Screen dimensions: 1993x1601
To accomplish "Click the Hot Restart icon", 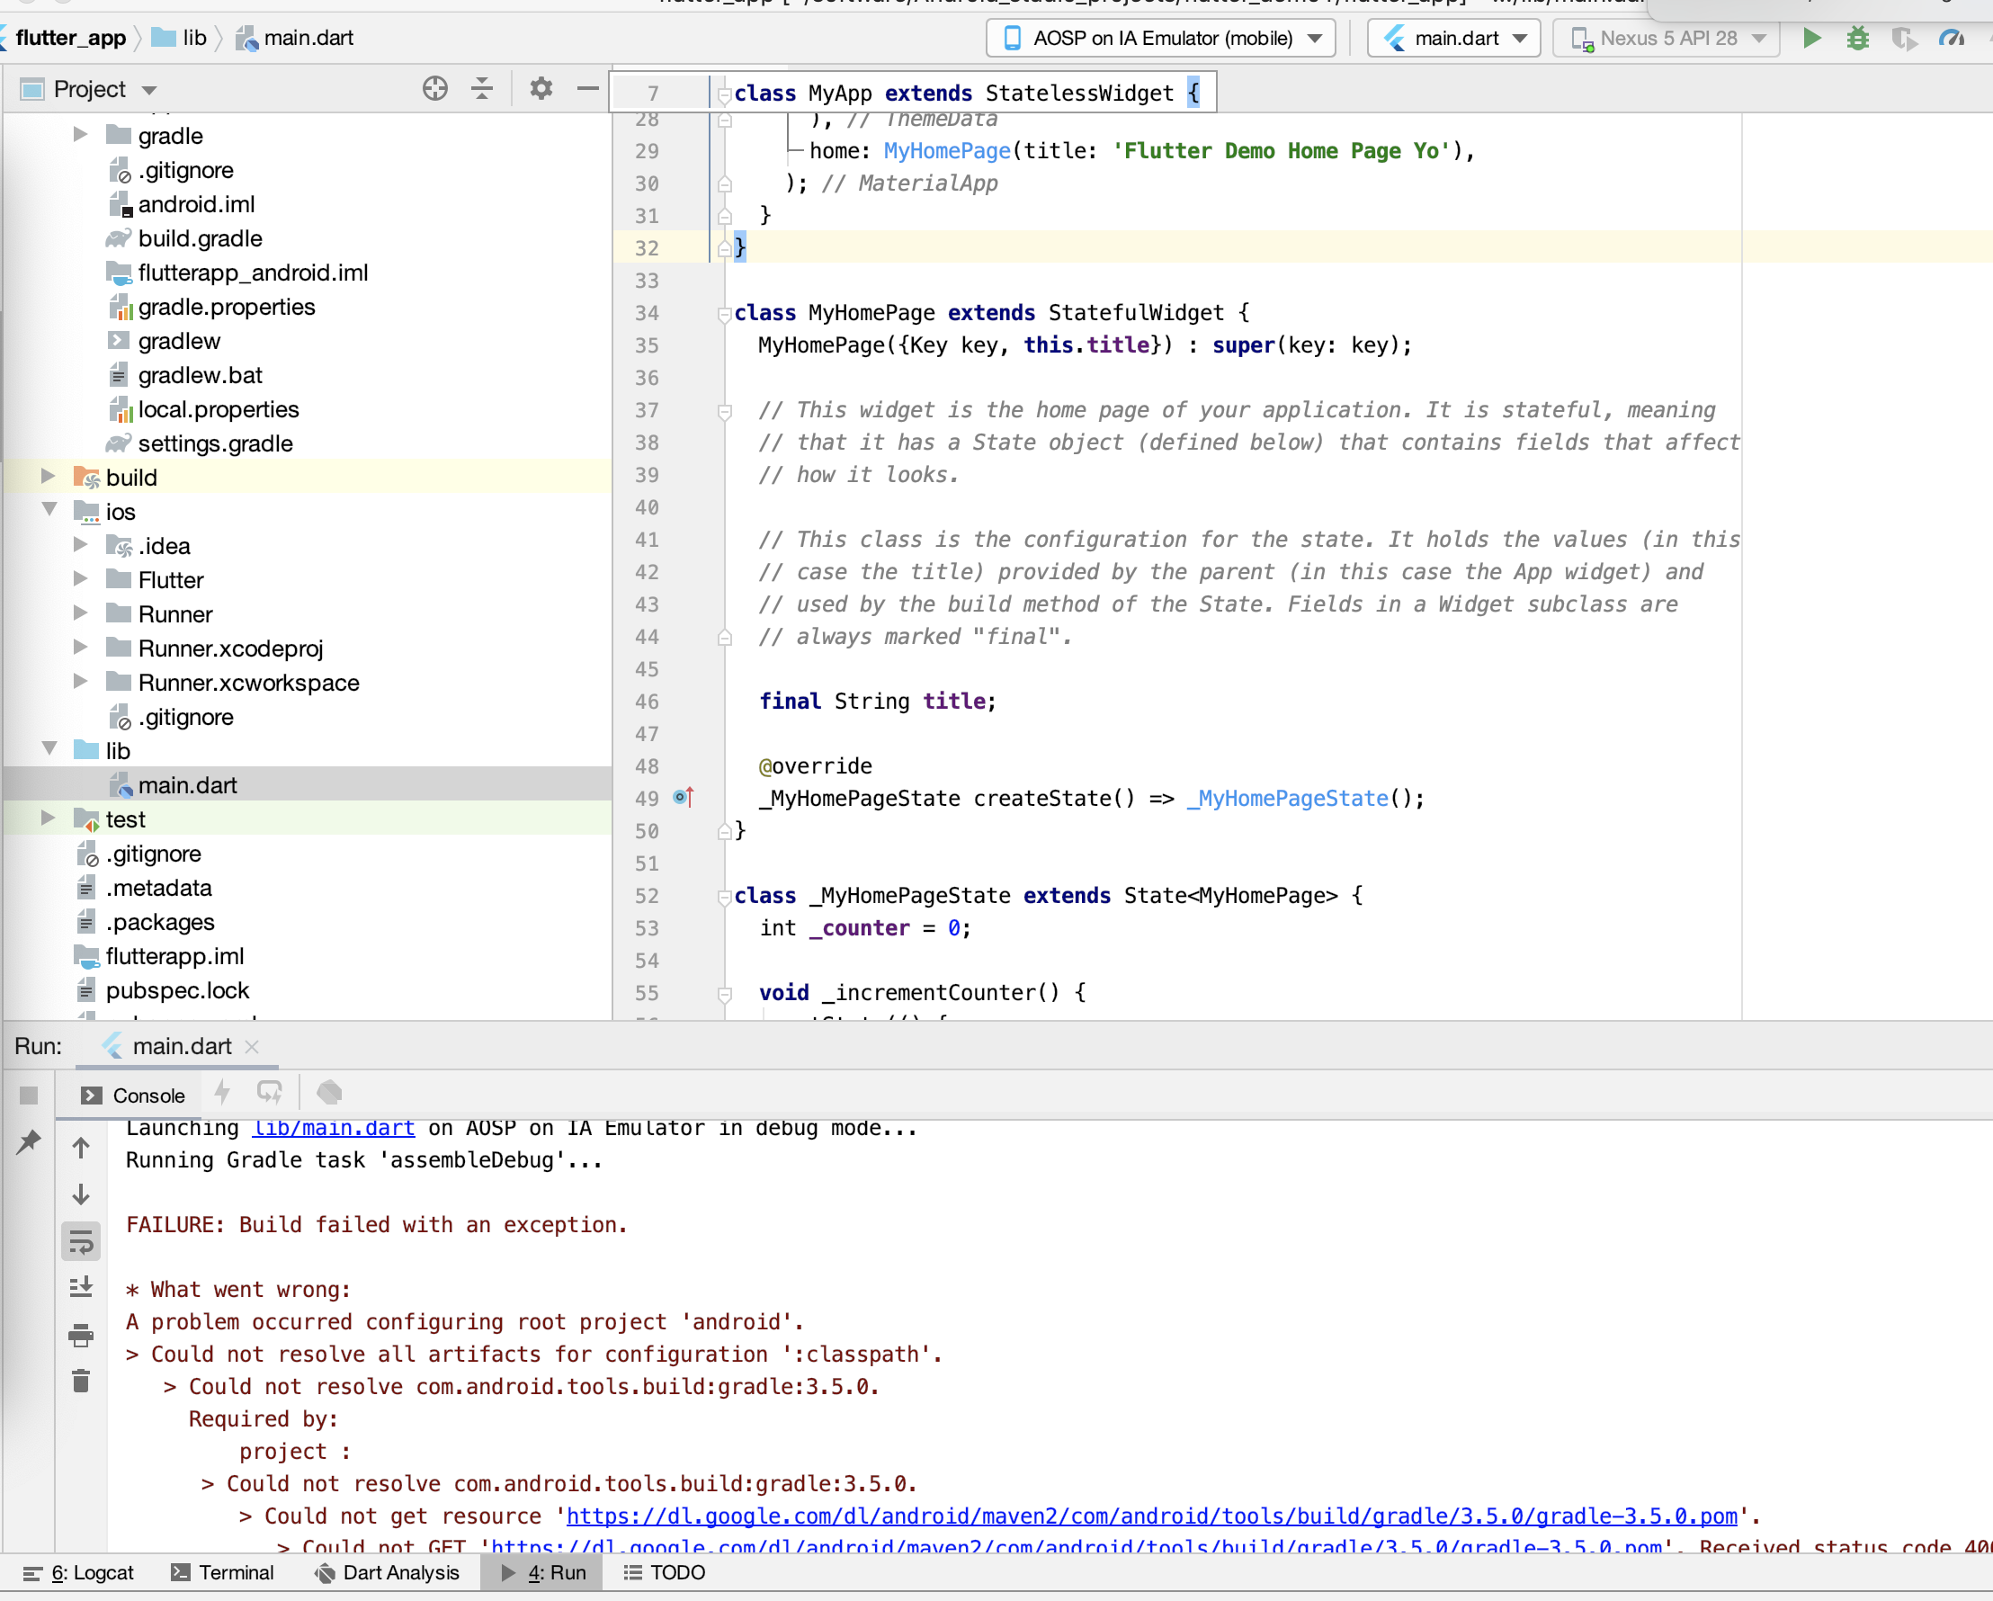I will tap(269, 1094).
